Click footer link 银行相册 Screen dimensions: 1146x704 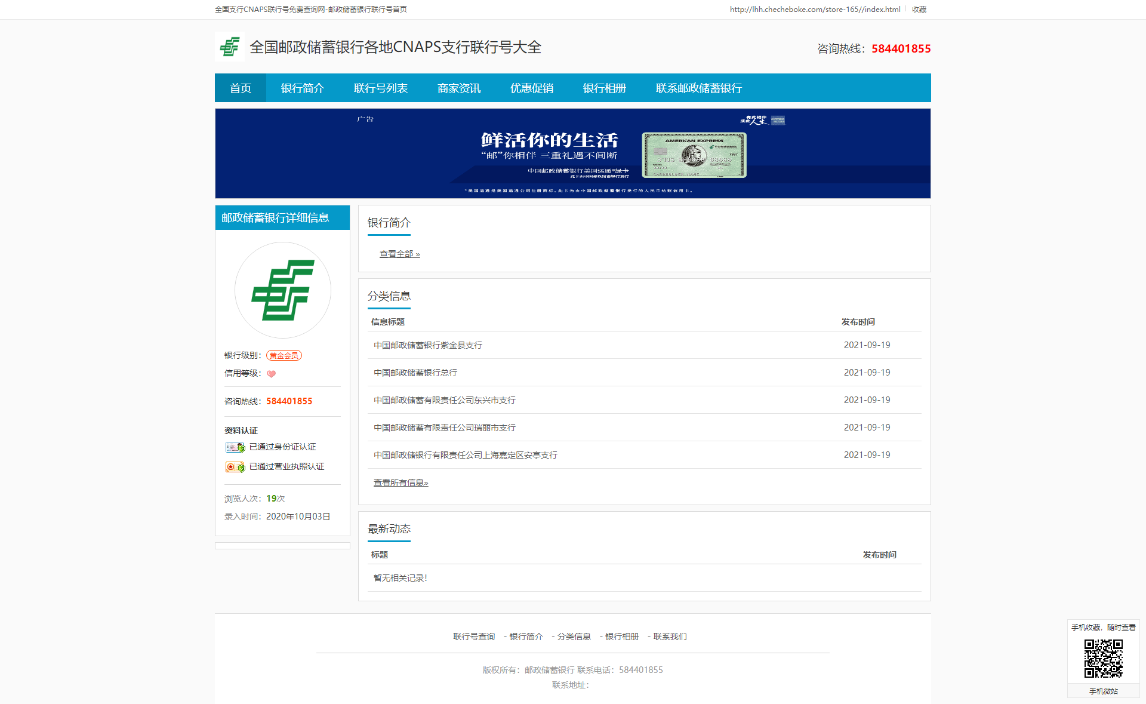(x=622, y=637)
